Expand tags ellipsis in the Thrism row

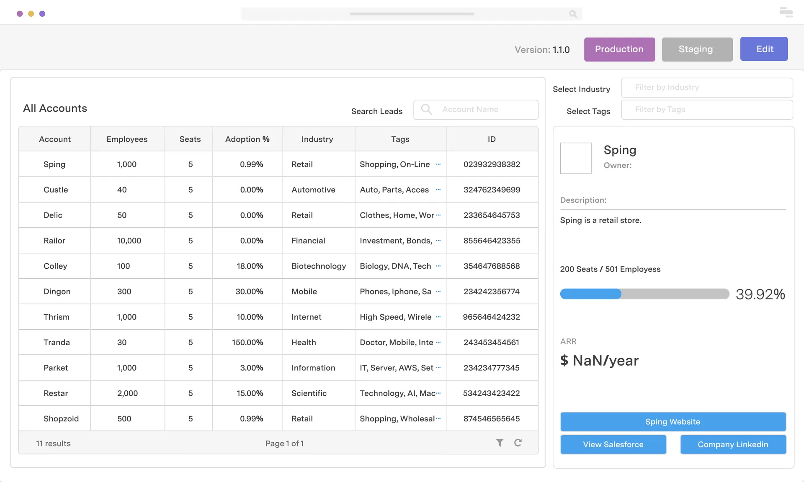438,317
